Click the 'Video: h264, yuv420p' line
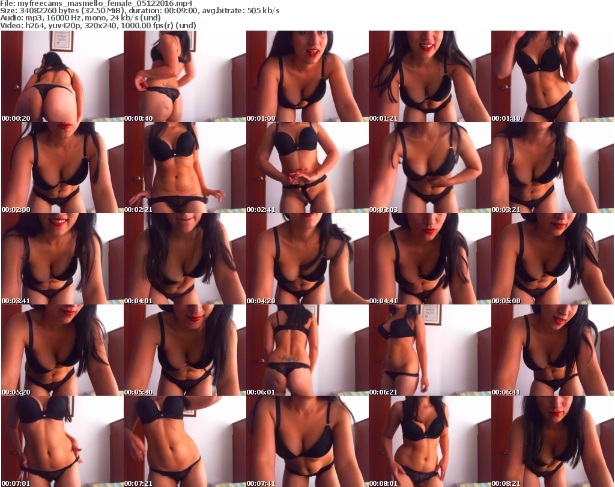615x487 pixels. 98,25
